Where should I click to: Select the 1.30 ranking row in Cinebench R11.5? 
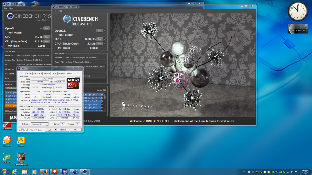click(94, 95)
